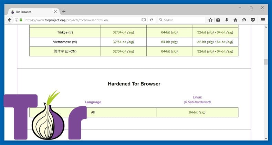Close the Tor Browser tab
The width and height of the screenshot is (272, 145).
click(55, 12)
